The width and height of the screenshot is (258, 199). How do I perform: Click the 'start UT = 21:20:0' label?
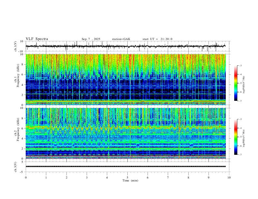[x=157, y=39]
